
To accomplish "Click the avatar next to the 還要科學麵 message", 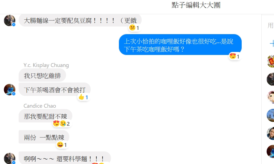I will tap(10, 158).
